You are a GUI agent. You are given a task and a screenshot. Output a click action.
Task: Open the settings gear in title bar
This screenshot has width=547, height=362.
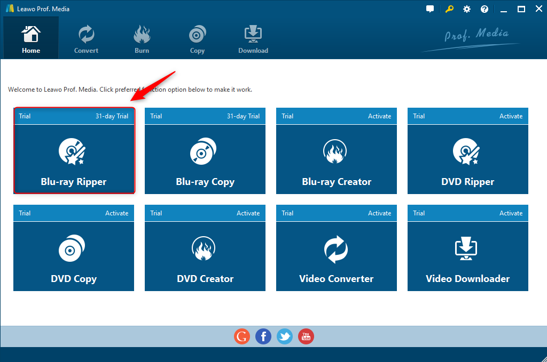pos(467,9)
